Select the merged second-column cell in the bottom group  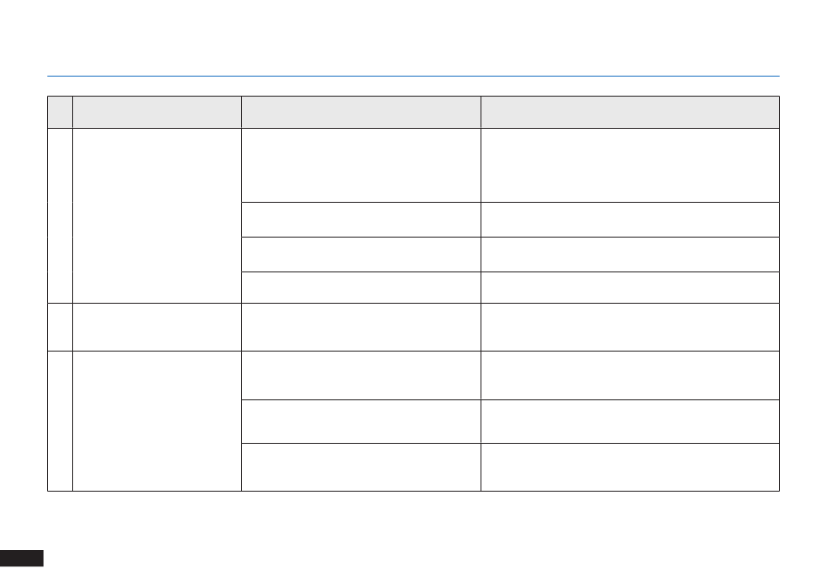coord(158,421)
